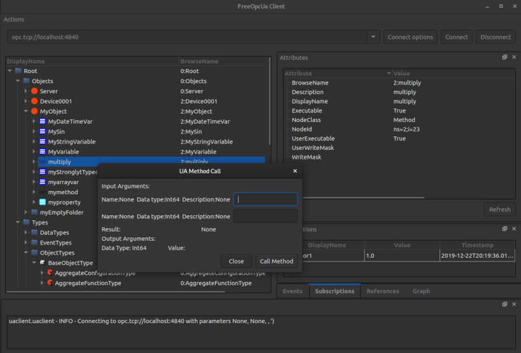Viewport: 521px width, 353px height.
Task: Click the myStronglytyped variable icon
Action: (x=43, y=172)
